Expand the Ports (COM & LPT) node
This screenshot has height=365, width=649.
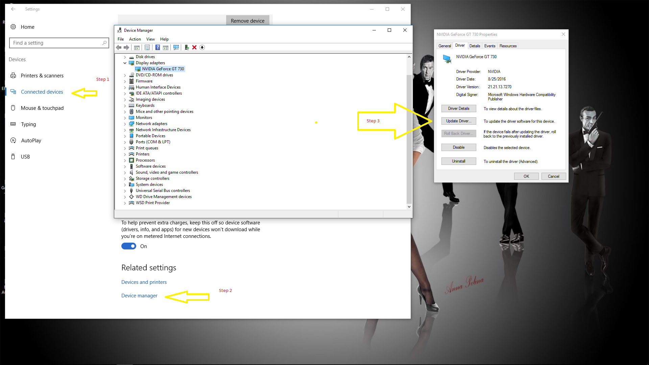point(125,142)
